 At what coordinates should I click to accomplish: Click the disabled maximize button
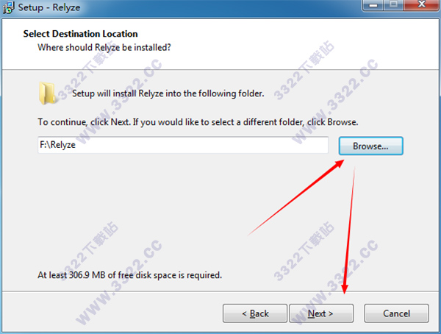tap(393, 4)
